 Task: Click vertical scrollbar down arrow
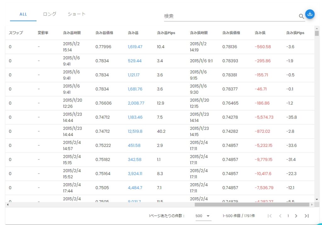click(x=317, y=199)
